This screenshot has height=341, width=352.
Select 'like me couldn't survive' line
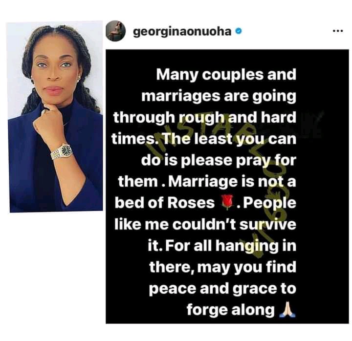205,224
